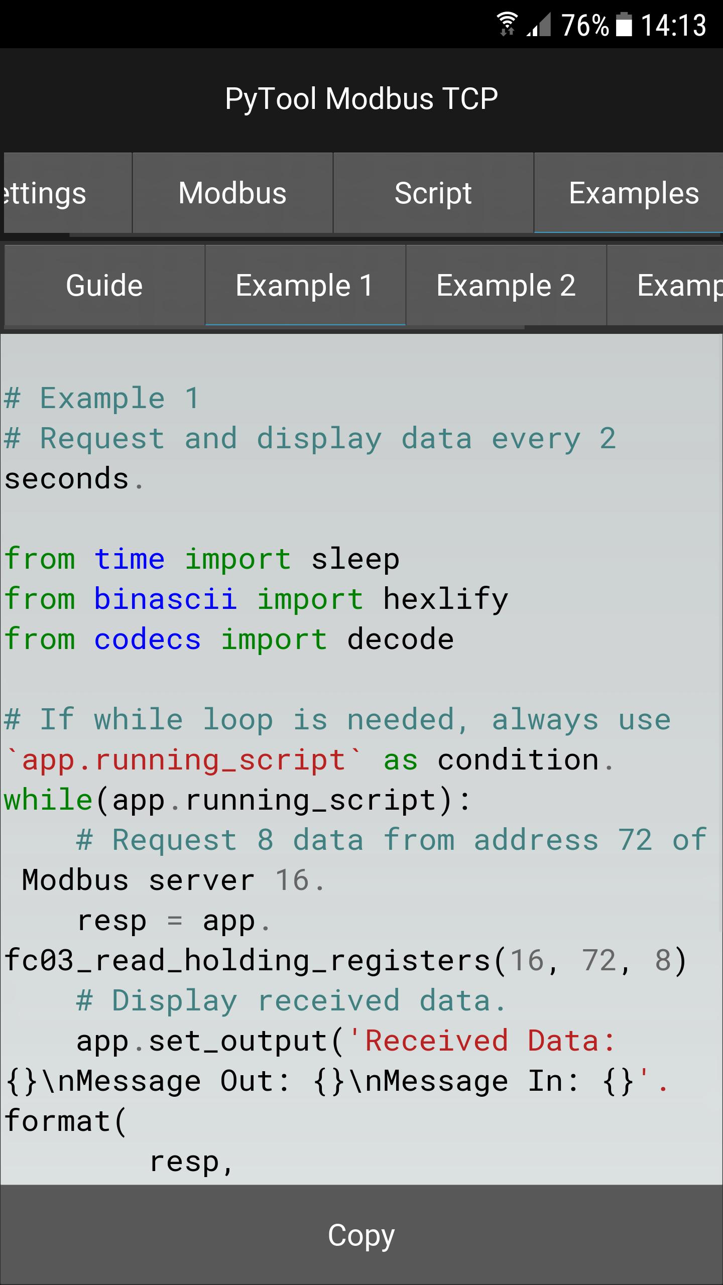723x1285 pixels.
Task: Tap the cellular signal icon
Action: point(538,24)
